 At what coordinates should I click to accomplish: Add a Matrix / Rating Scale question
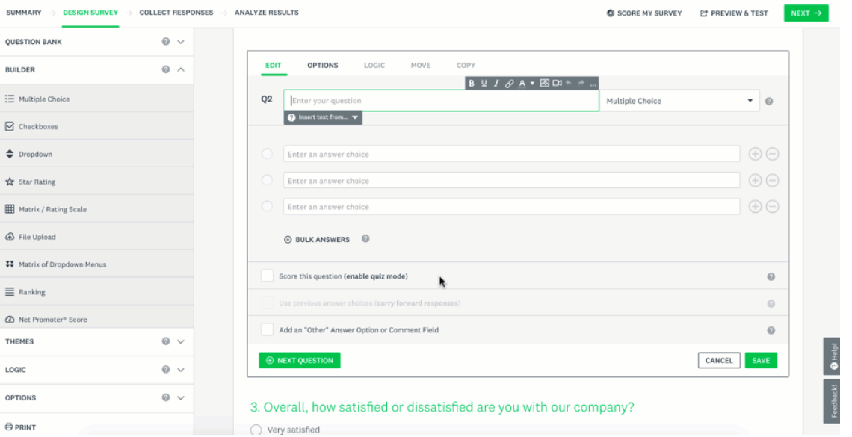[98, 211]
